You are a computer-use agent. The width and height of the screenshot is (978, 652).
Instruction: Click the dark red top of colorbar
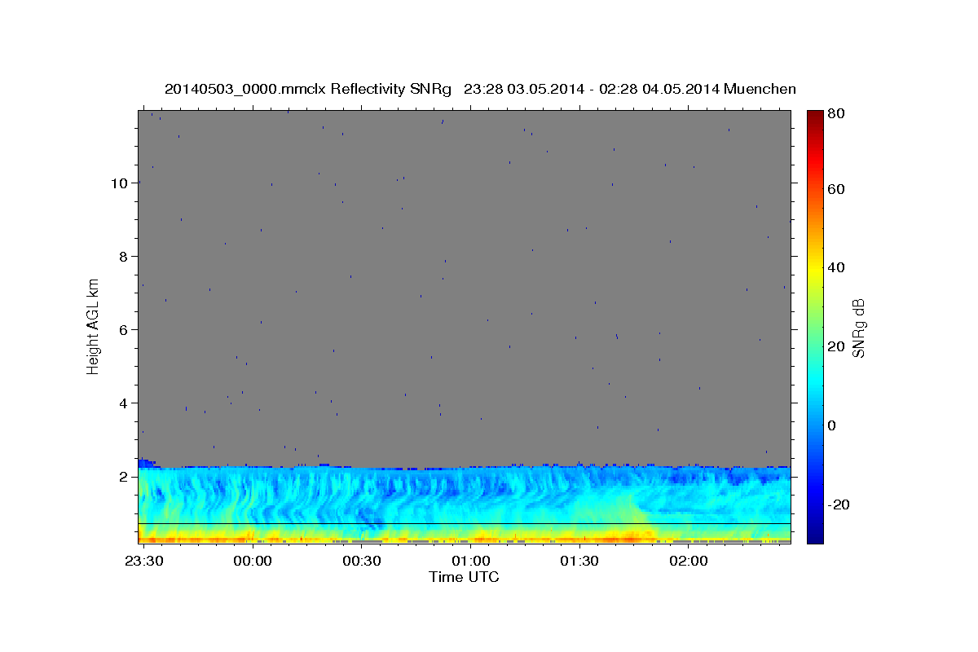pos(814,118)
